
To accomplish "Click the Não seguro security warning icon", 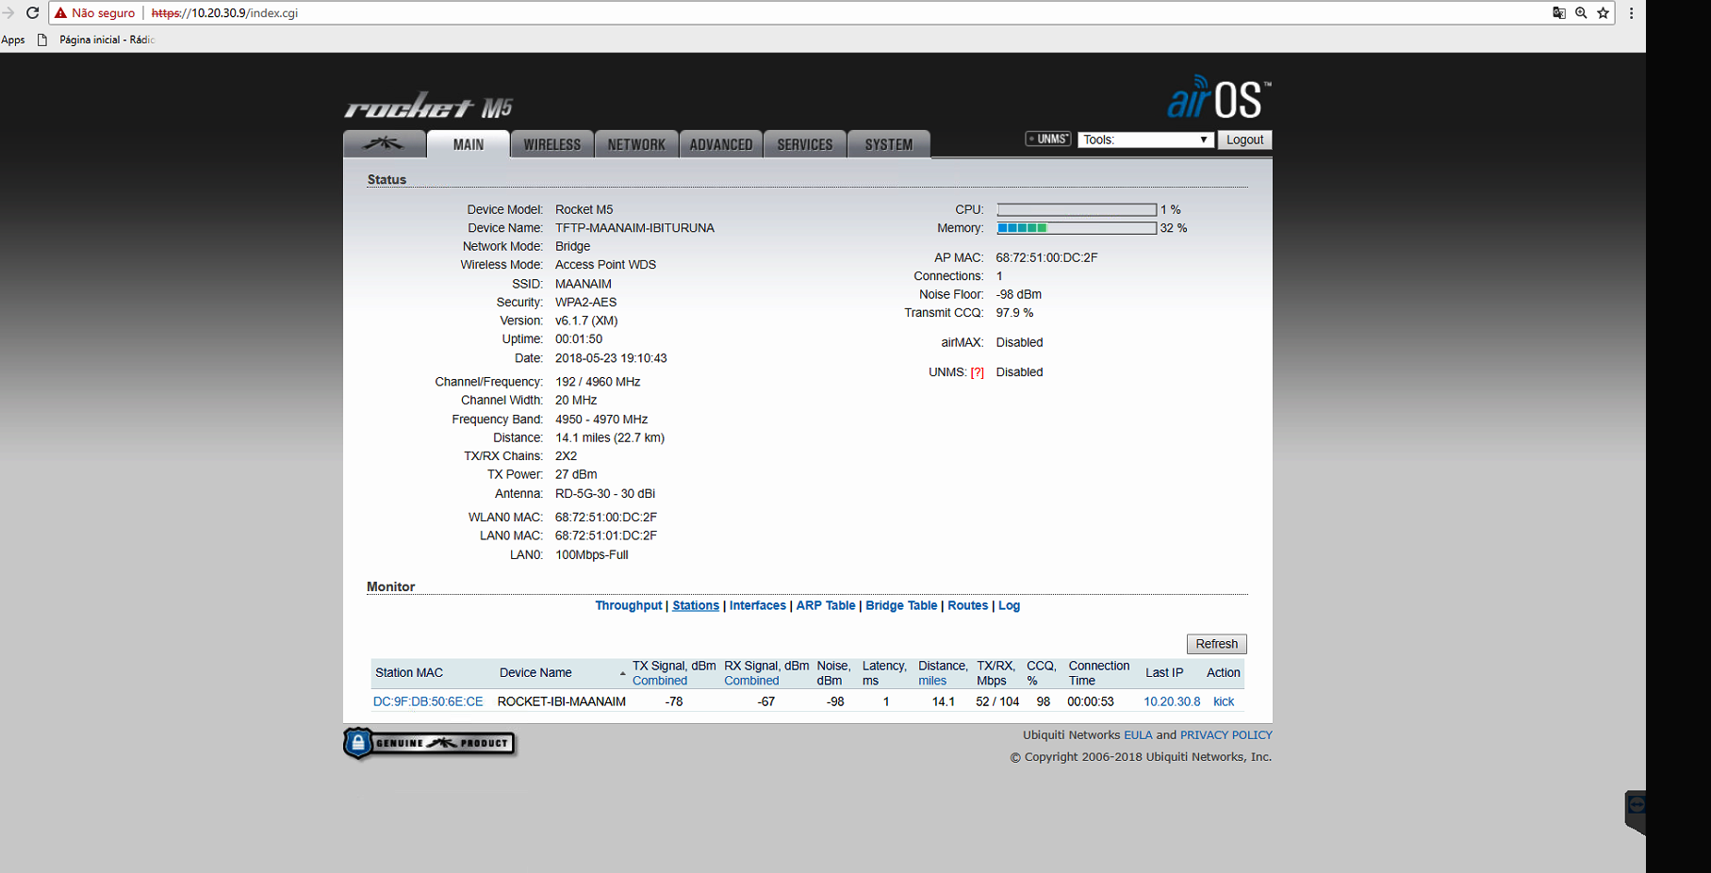I will pyautogui.click(x=61, y=13).
